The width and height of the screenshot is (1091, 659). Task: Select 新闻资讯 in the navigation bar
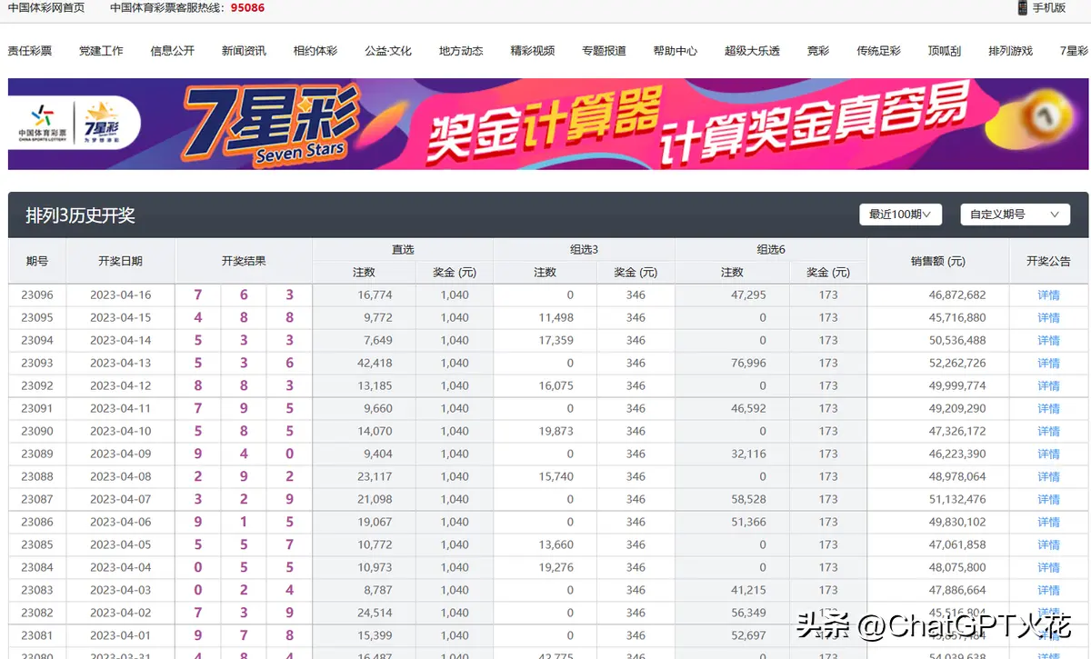pos(244,51)
